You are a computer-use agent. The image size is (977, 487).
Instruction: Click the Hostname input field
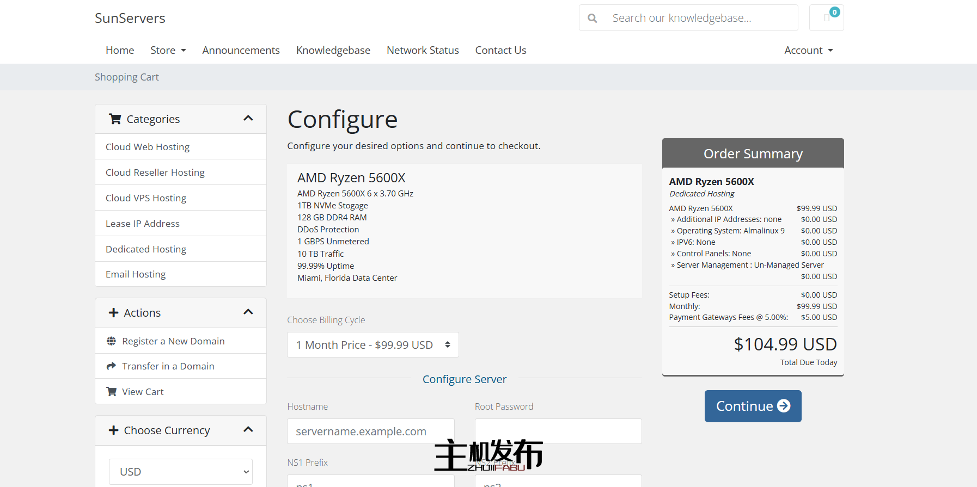(370, 431)
